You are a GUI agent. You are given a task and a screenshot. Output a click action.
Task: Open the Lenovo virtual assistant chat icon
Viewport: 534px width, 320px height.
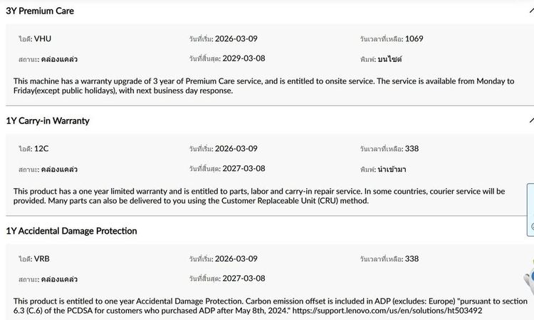click(528, 282)
